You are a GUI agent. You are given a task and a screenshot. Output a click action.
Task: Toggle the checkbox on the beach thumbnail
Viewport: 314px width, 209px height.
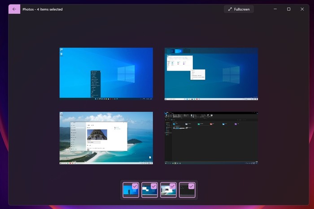[173, 186]
